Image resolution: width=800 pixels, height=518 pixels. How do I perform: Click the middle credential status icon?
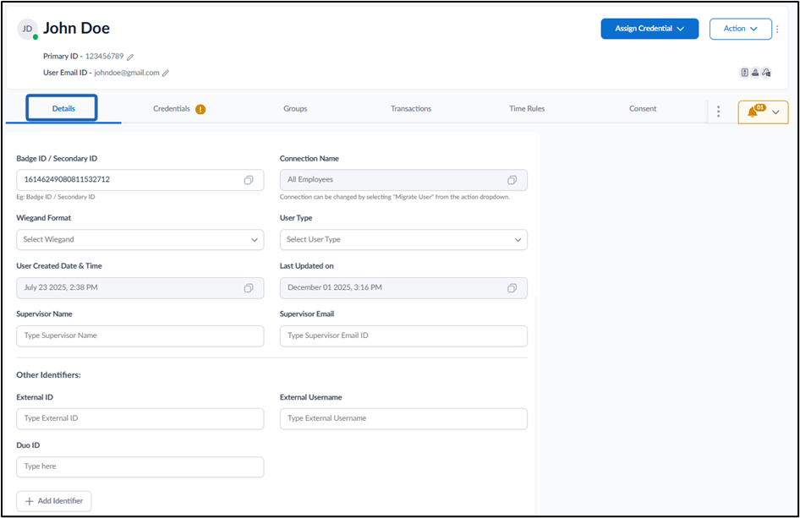(755, 73)
